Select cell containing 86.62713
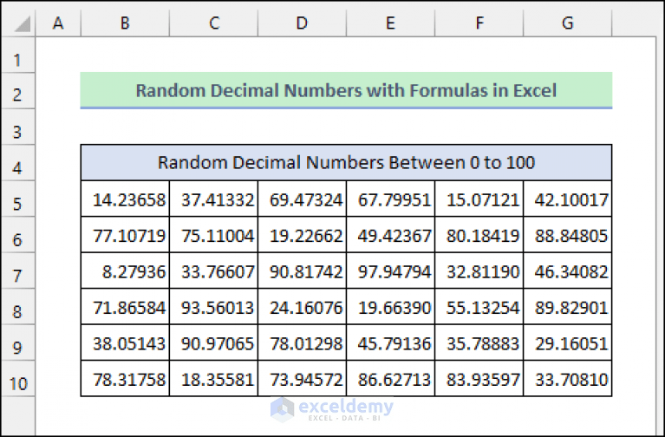The image size is (665, 437). (391, 379)
